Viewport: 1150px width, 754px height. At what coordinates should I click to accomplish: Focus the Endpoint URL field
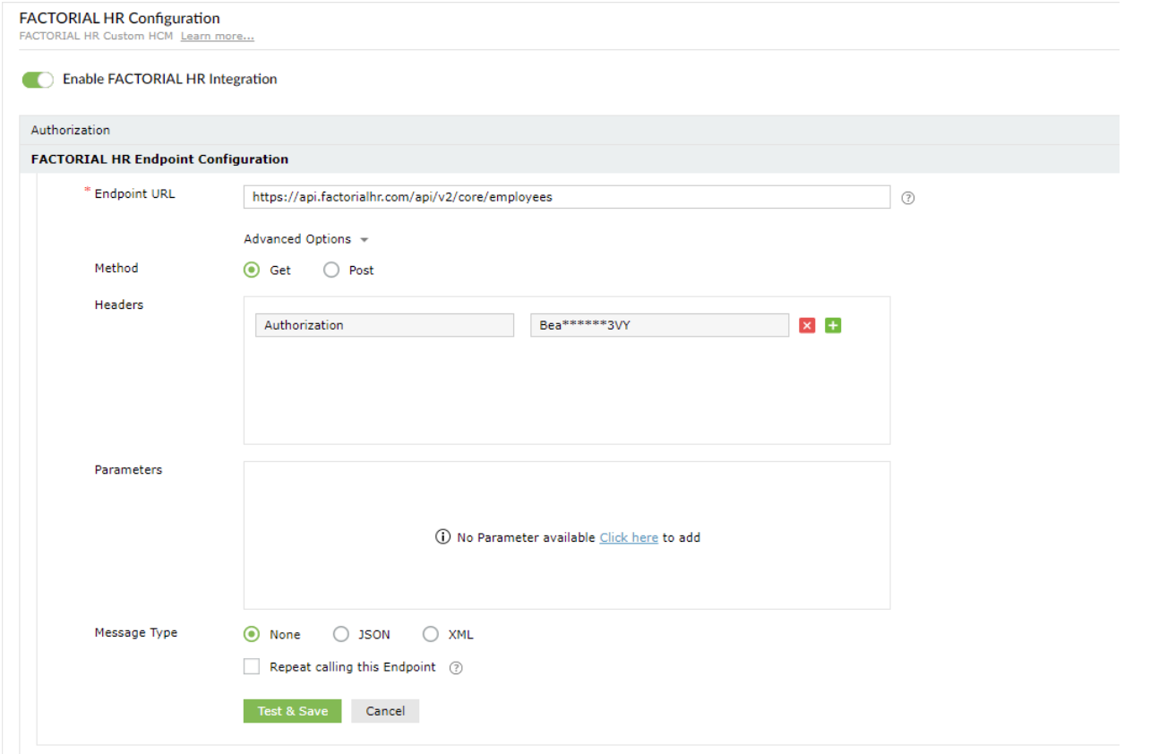566,197
